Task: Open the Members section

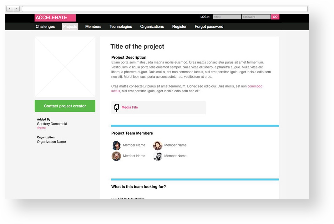Action: click(93, 27)
